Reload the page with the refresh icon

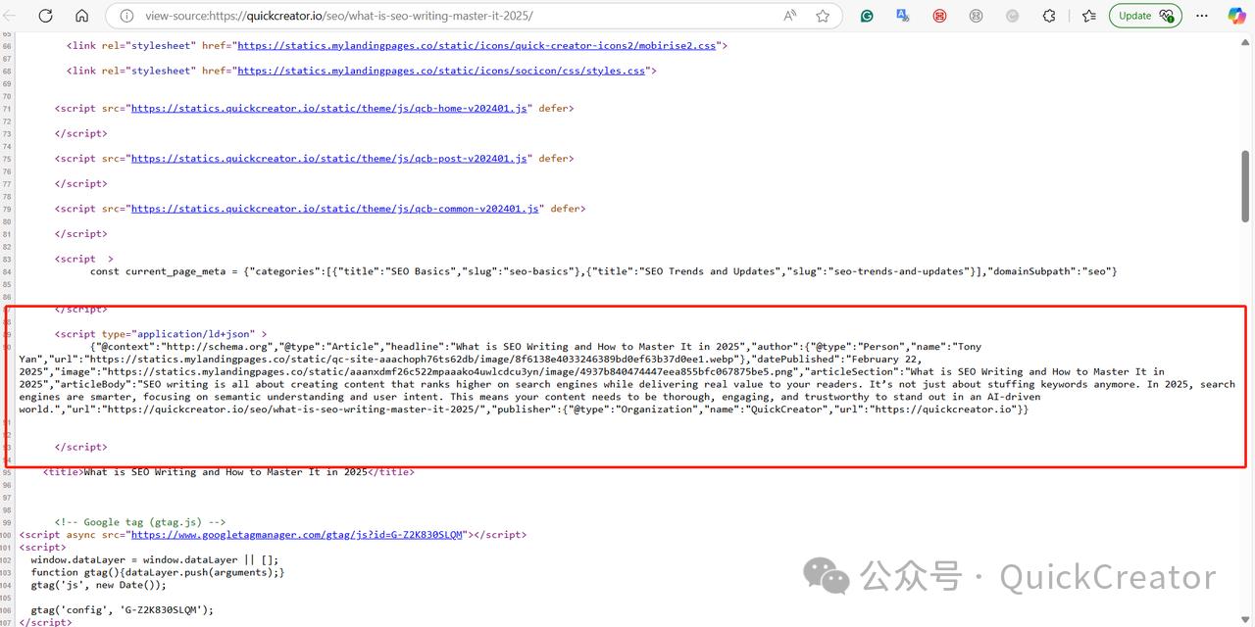(x=45, y=16)
